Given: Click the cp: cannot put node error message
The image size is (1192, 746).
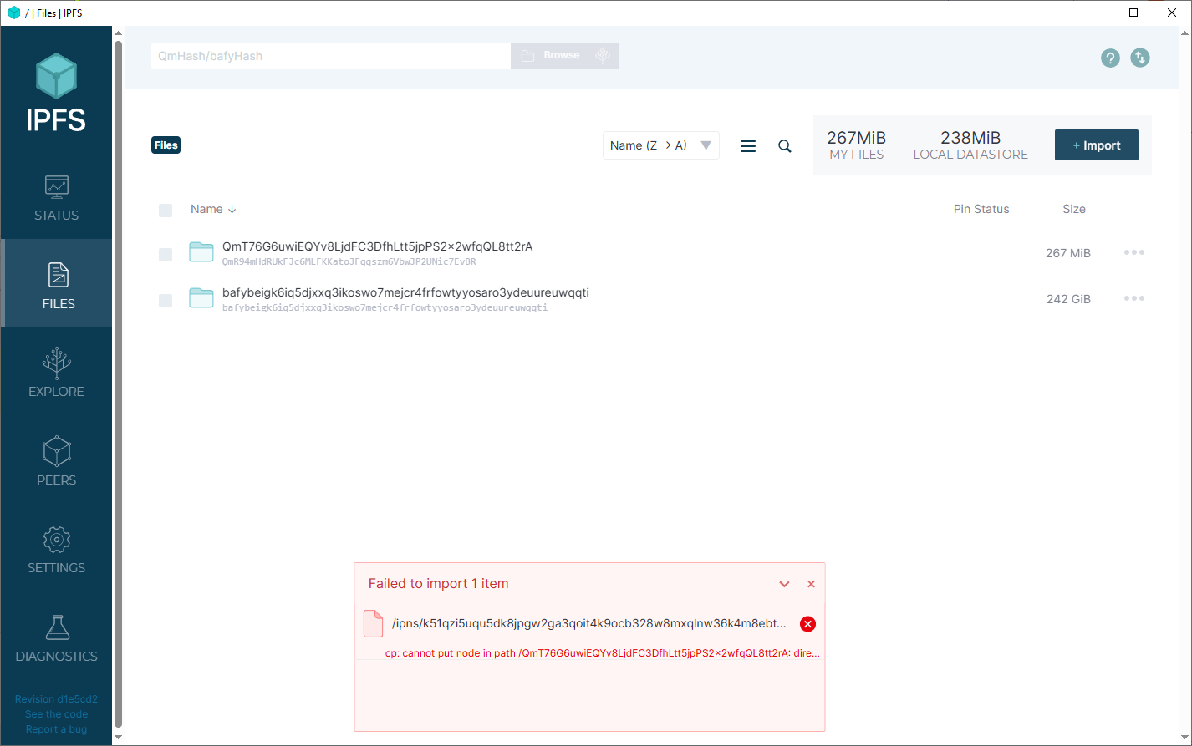Looking at the screenshot, I should [603, 653].
